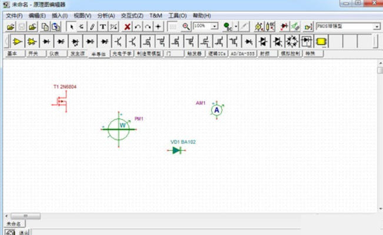
Task: Place the NPN transistor component
Action: [119, 41]
